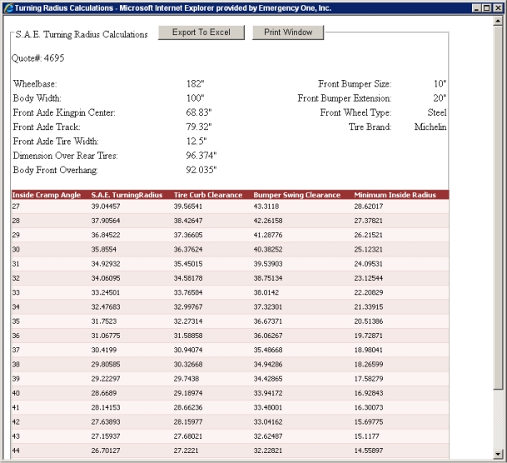Click the Front Bumper Size value 10"
507x463 pixels.
tap(440, 84)
